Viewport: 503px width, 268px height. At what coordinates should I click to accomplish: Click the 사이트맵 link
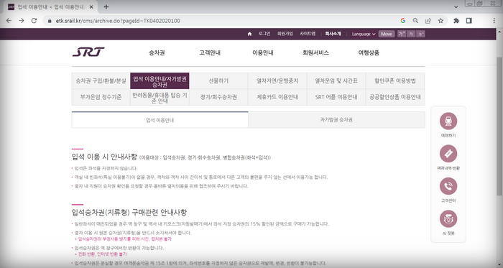[308, 34]
